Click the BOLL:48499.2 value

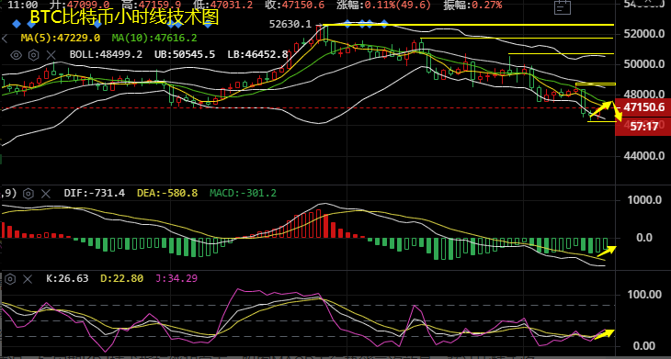click(106, 54)
